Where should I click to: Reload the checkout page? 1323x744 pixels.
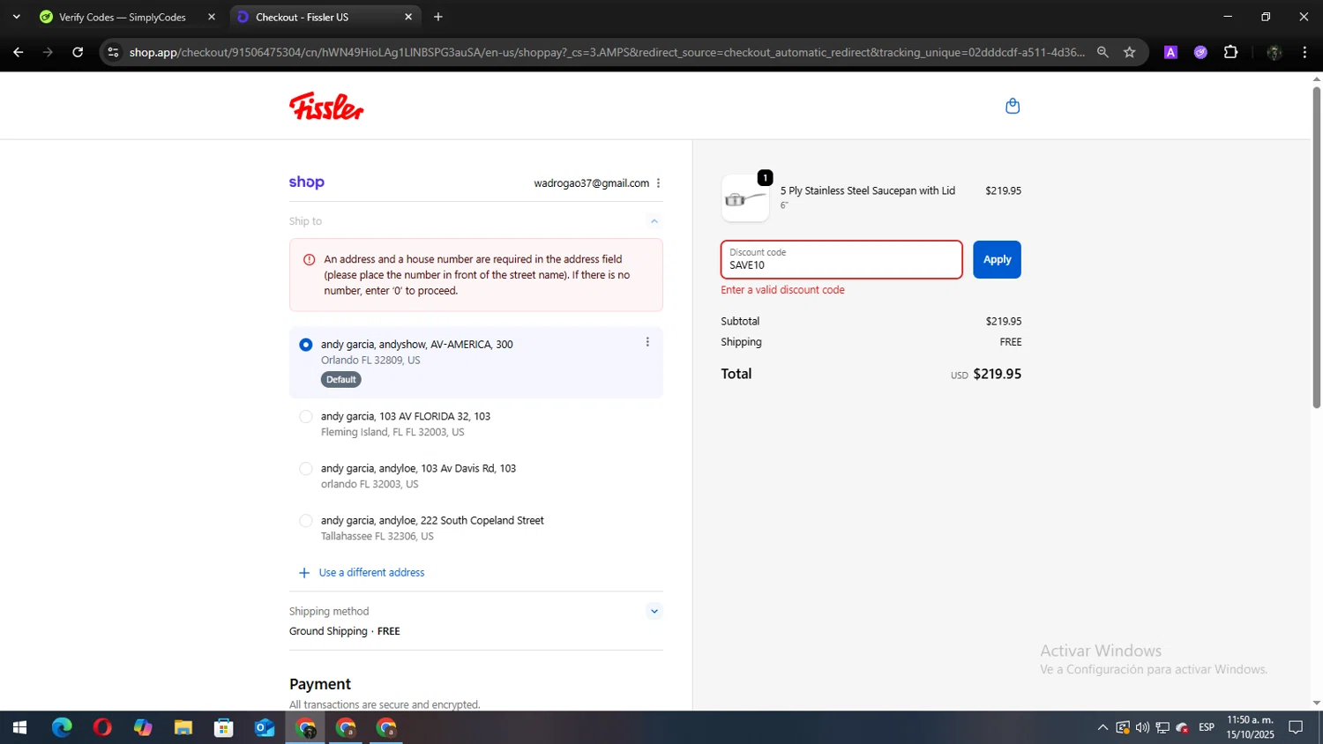[x=78, y=52]
